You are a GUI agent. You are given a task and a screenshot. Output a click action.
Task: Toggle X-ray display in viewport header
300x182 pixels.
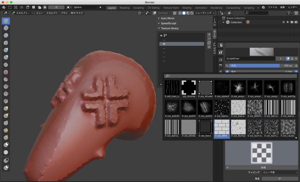(174, 13)
